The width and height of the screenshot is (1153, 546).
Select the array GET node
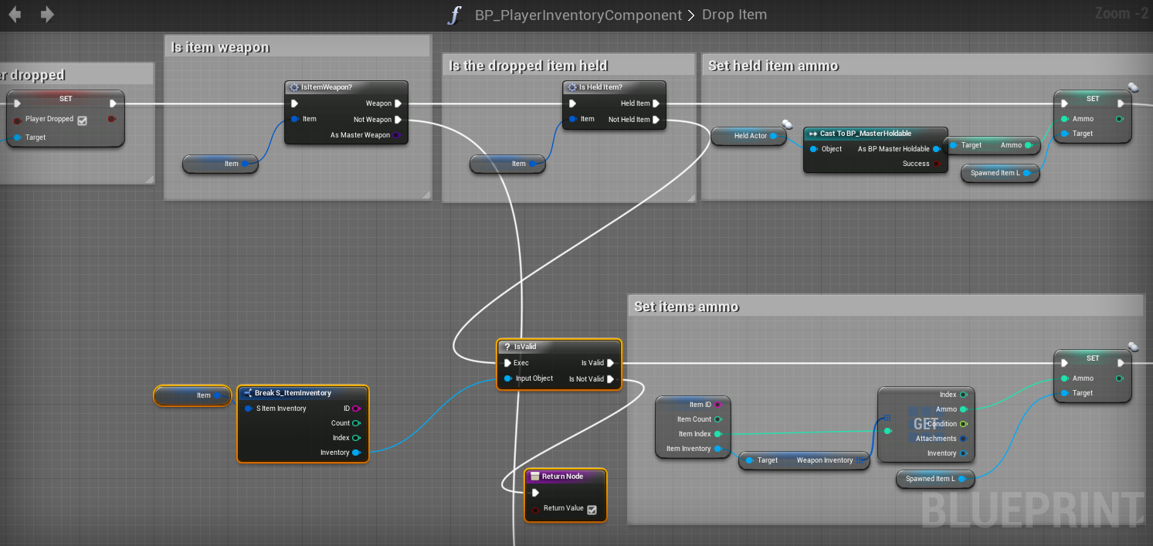tap(925, 424)
